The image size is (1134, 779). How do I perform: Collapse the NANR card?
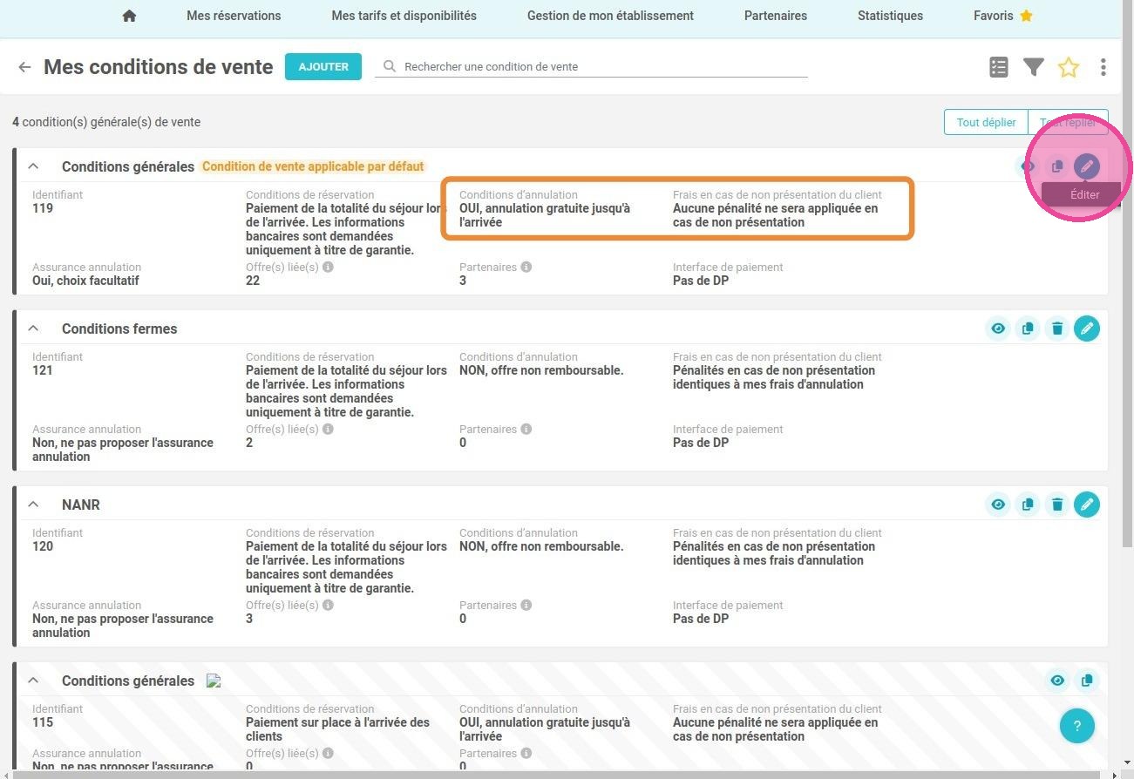tap(33, 505)
